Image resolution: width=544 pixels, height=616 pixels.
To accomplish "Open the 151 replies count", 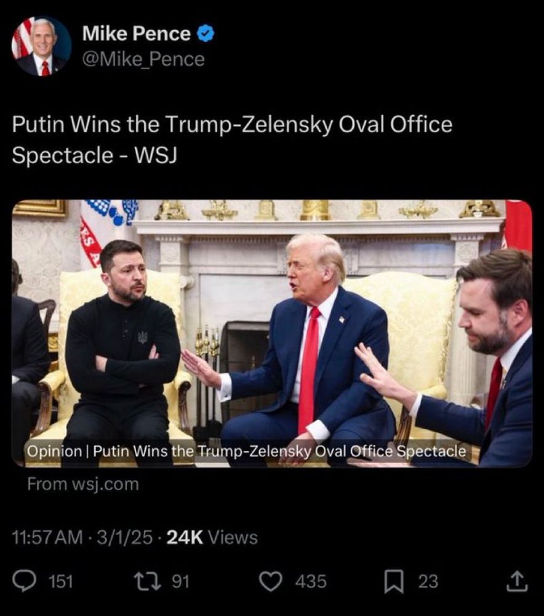I will [60, 582].
